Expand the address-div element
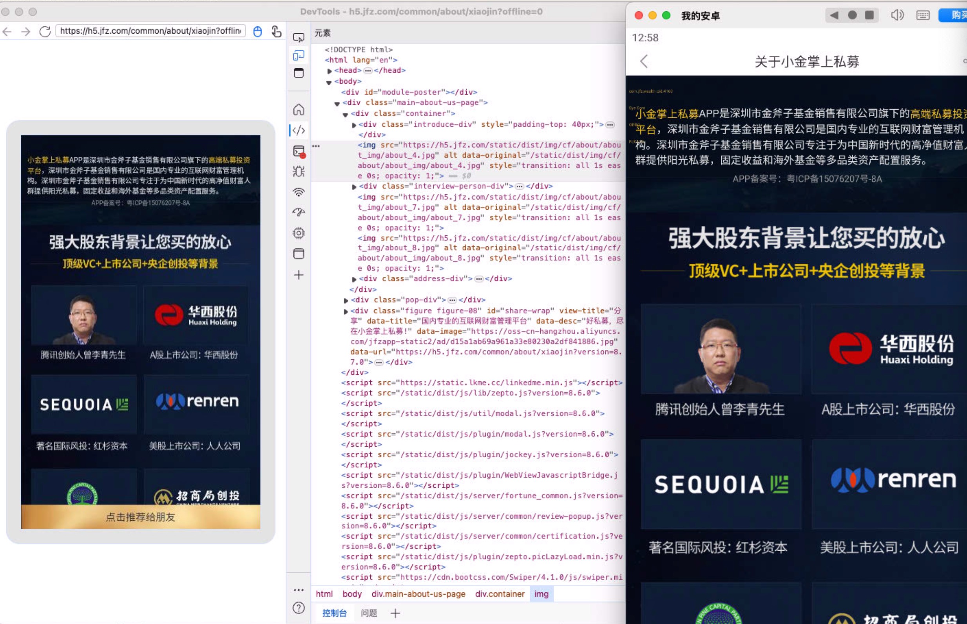The width and height of the screenshot is (967, 624). [354, 279]
